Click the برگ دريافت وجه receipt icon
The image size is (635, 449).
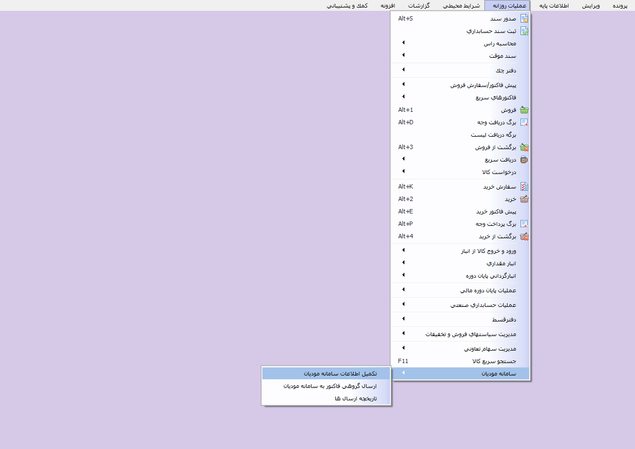click(x=524, y=122)
